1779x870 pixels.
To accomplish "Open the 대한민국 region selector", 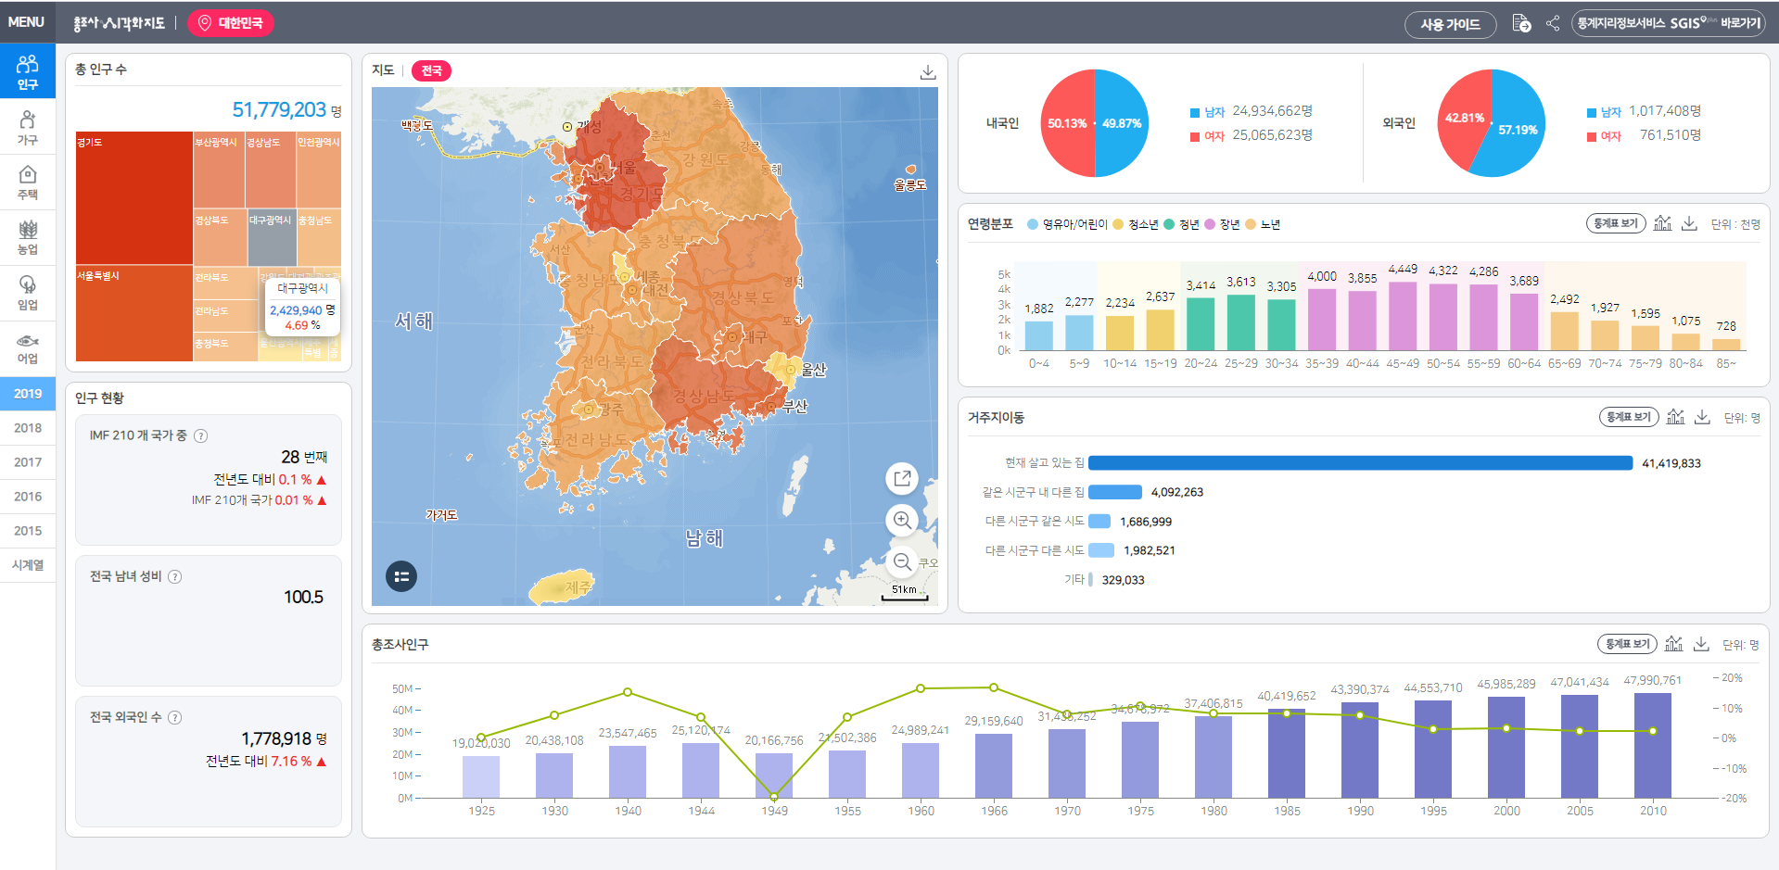I will point(231,23).
